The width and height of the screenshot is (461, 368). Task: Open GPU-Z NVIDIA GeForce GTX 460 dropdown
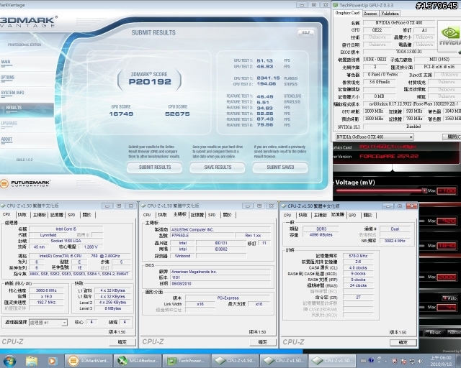375,137
